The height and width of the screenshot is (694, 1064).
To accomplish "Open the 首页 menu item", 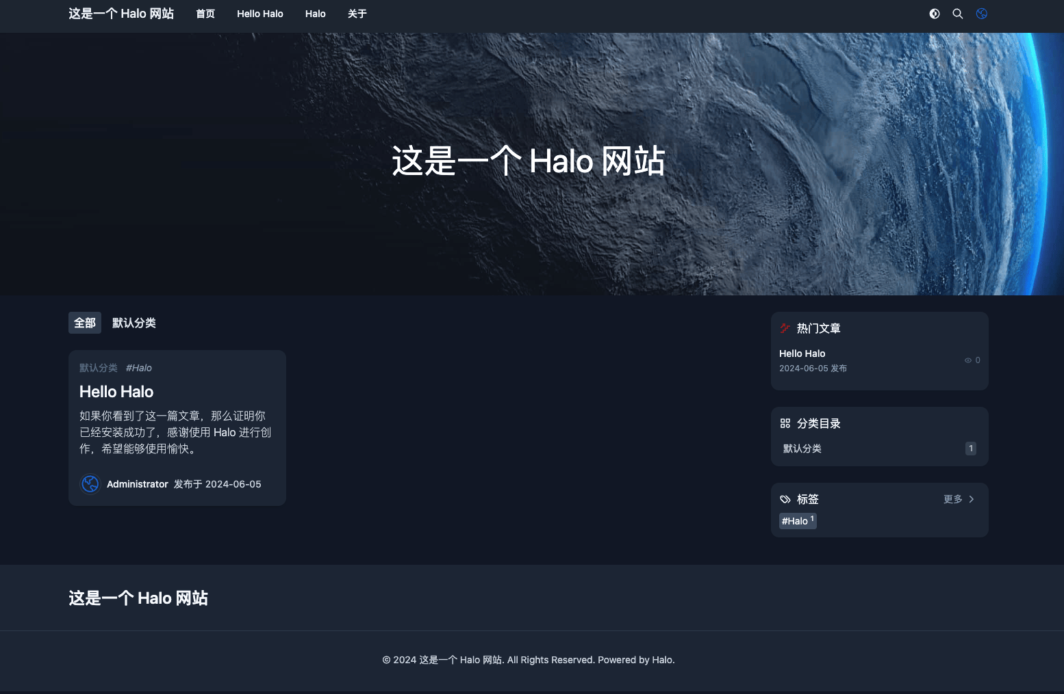I will (x=205, y=14).
